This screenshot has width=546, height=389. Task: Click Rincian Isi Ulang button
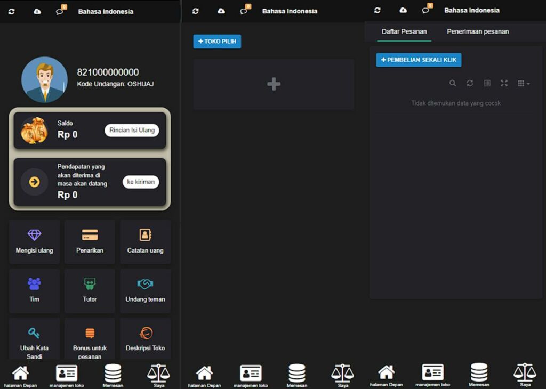tap(132, 130)
